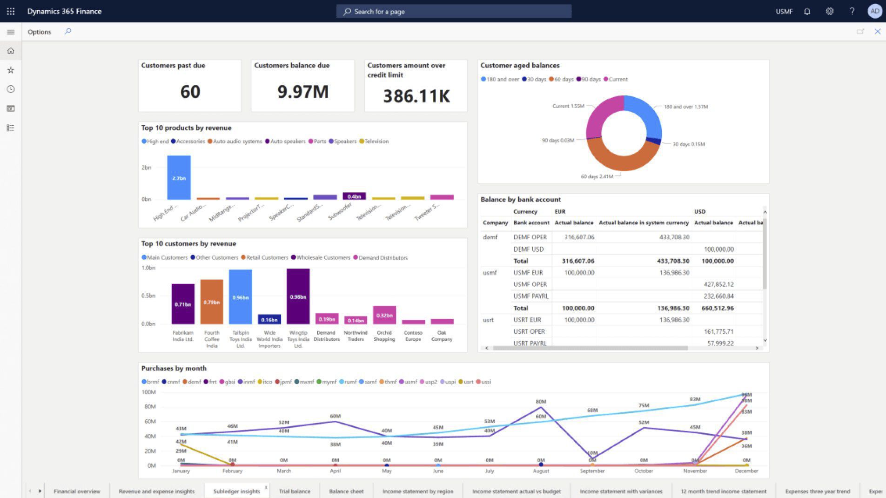Open the USMF company picker
The height and width of the screenshot is (498, 886).
point(784,11)
